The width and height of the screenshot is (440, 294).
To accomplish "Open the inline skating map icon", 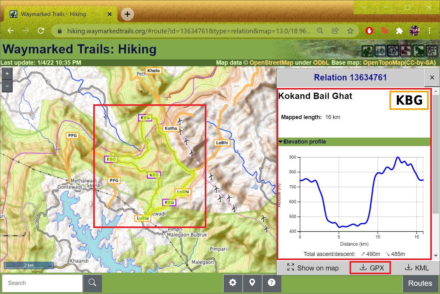I will [406, 51].
